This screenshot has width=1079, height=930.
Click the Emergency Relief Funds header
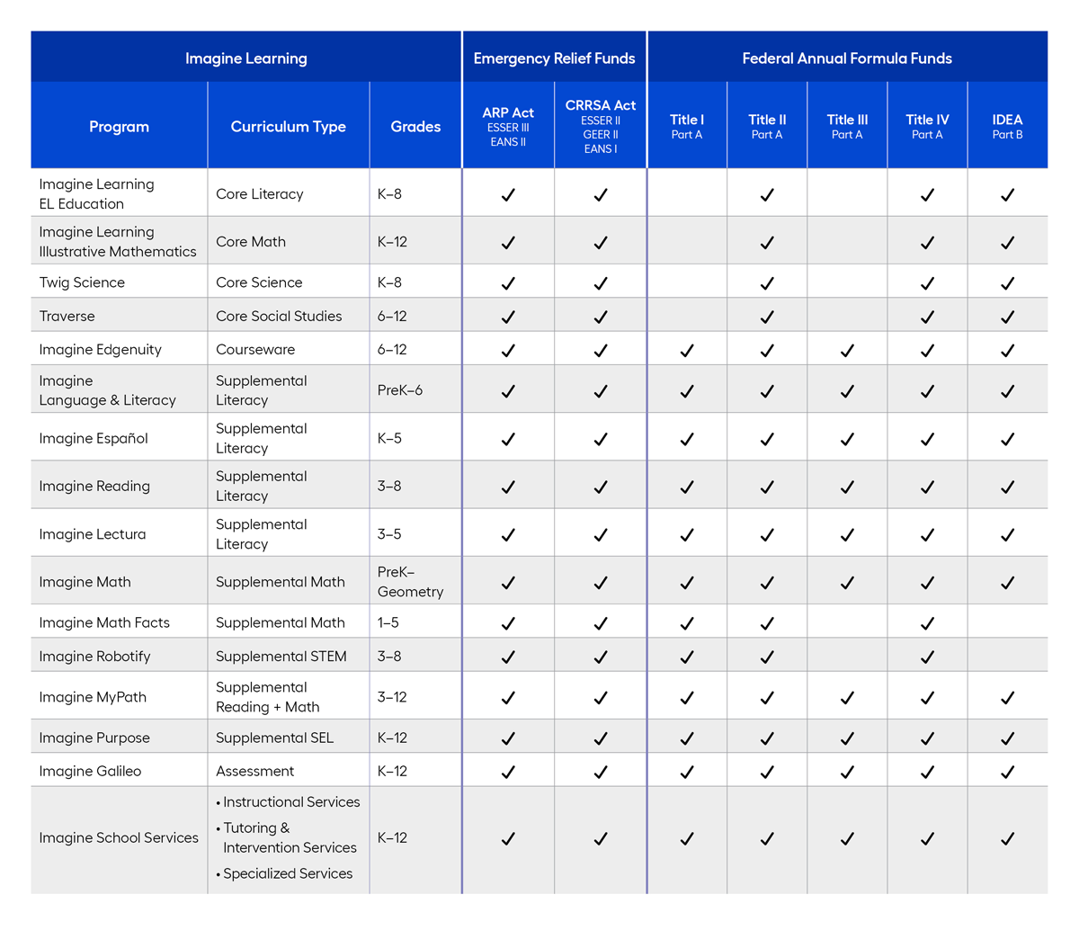[554, 58]
